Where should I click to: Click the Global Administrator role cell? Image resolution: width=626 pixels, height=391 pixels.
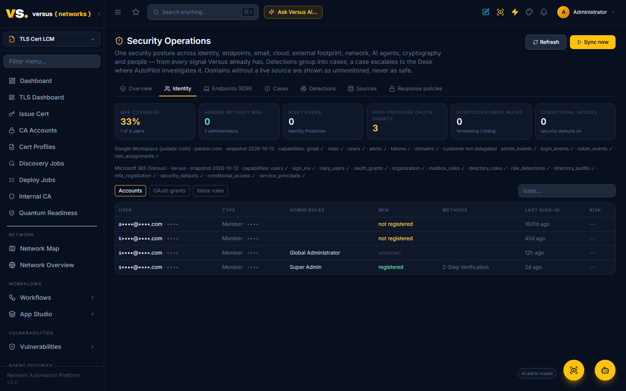315,253
